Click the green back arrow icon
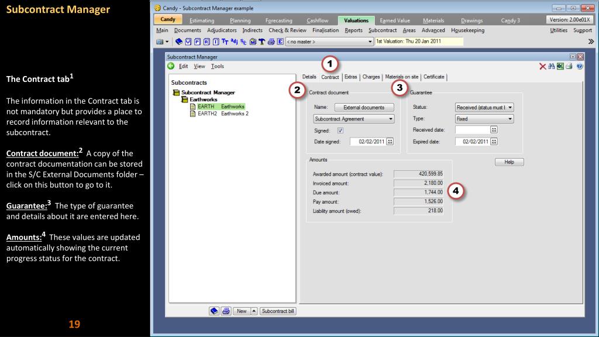Screen dimensions: 599x337 (171, 66)
